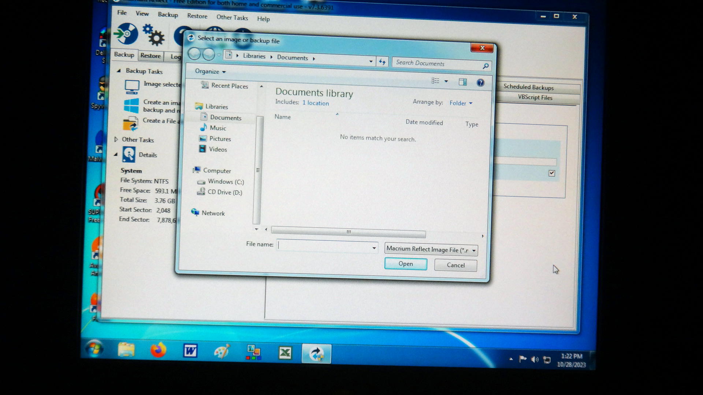Image resolution: width=703 pixels, height=395 pixels.
Task: Show hidden tray icons arrow
Action: click(511, 359)
